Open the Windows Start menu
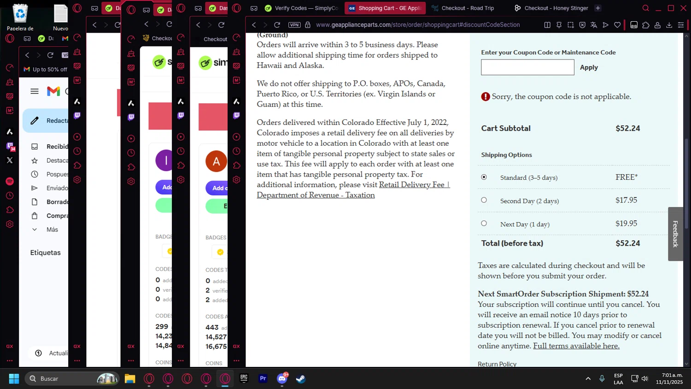The width and height of the screenshot is (691, 389). coord(14,378)
